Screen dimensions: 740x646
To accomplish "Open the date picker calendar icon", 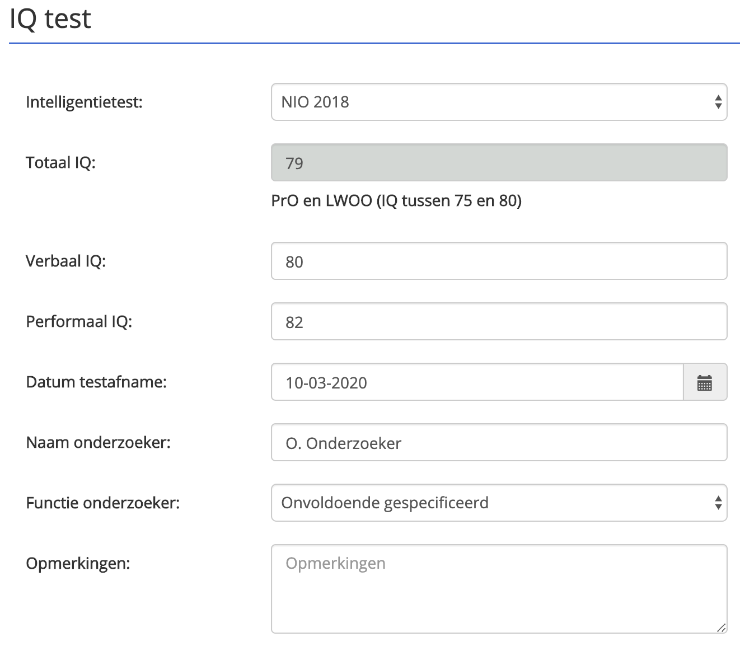I will [705, 383].
